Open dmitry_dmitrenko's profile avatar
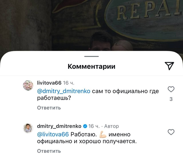Screen dimensions: 183x156 pyautogui.click(x=28, y=128)
